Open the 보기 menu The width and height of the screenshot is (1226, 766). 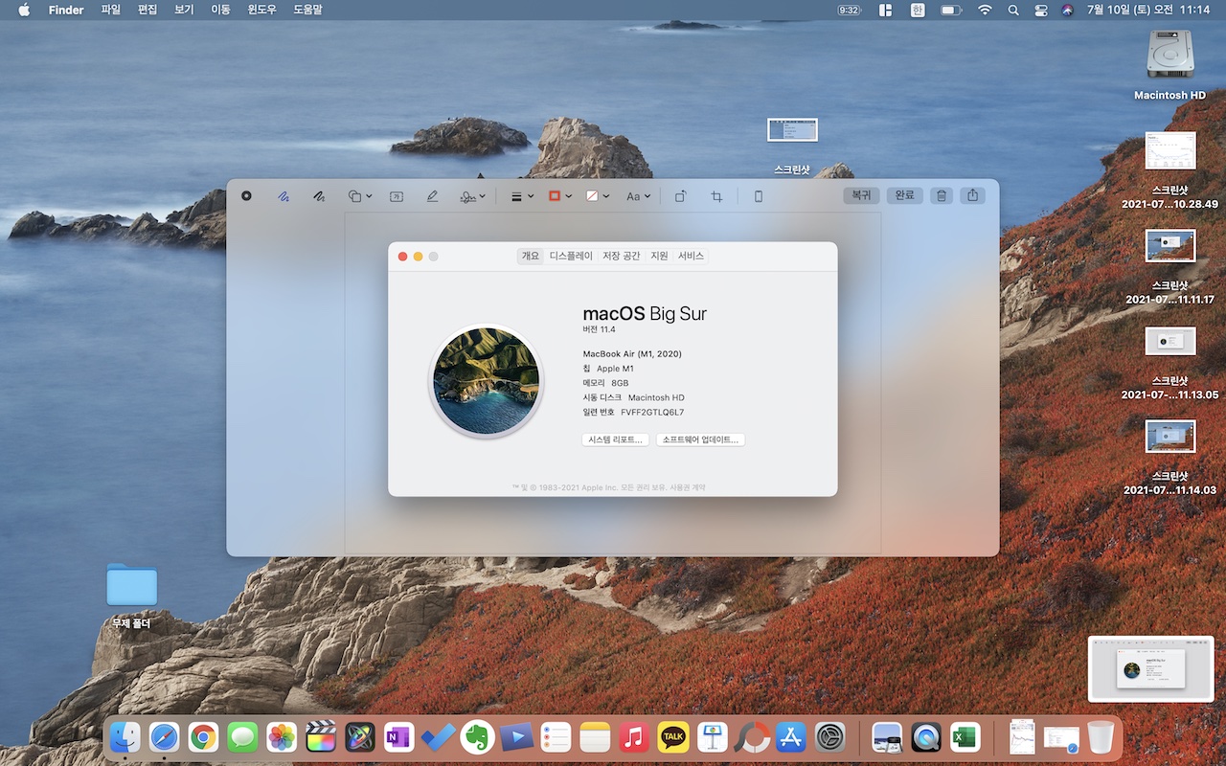coord(184,10)
